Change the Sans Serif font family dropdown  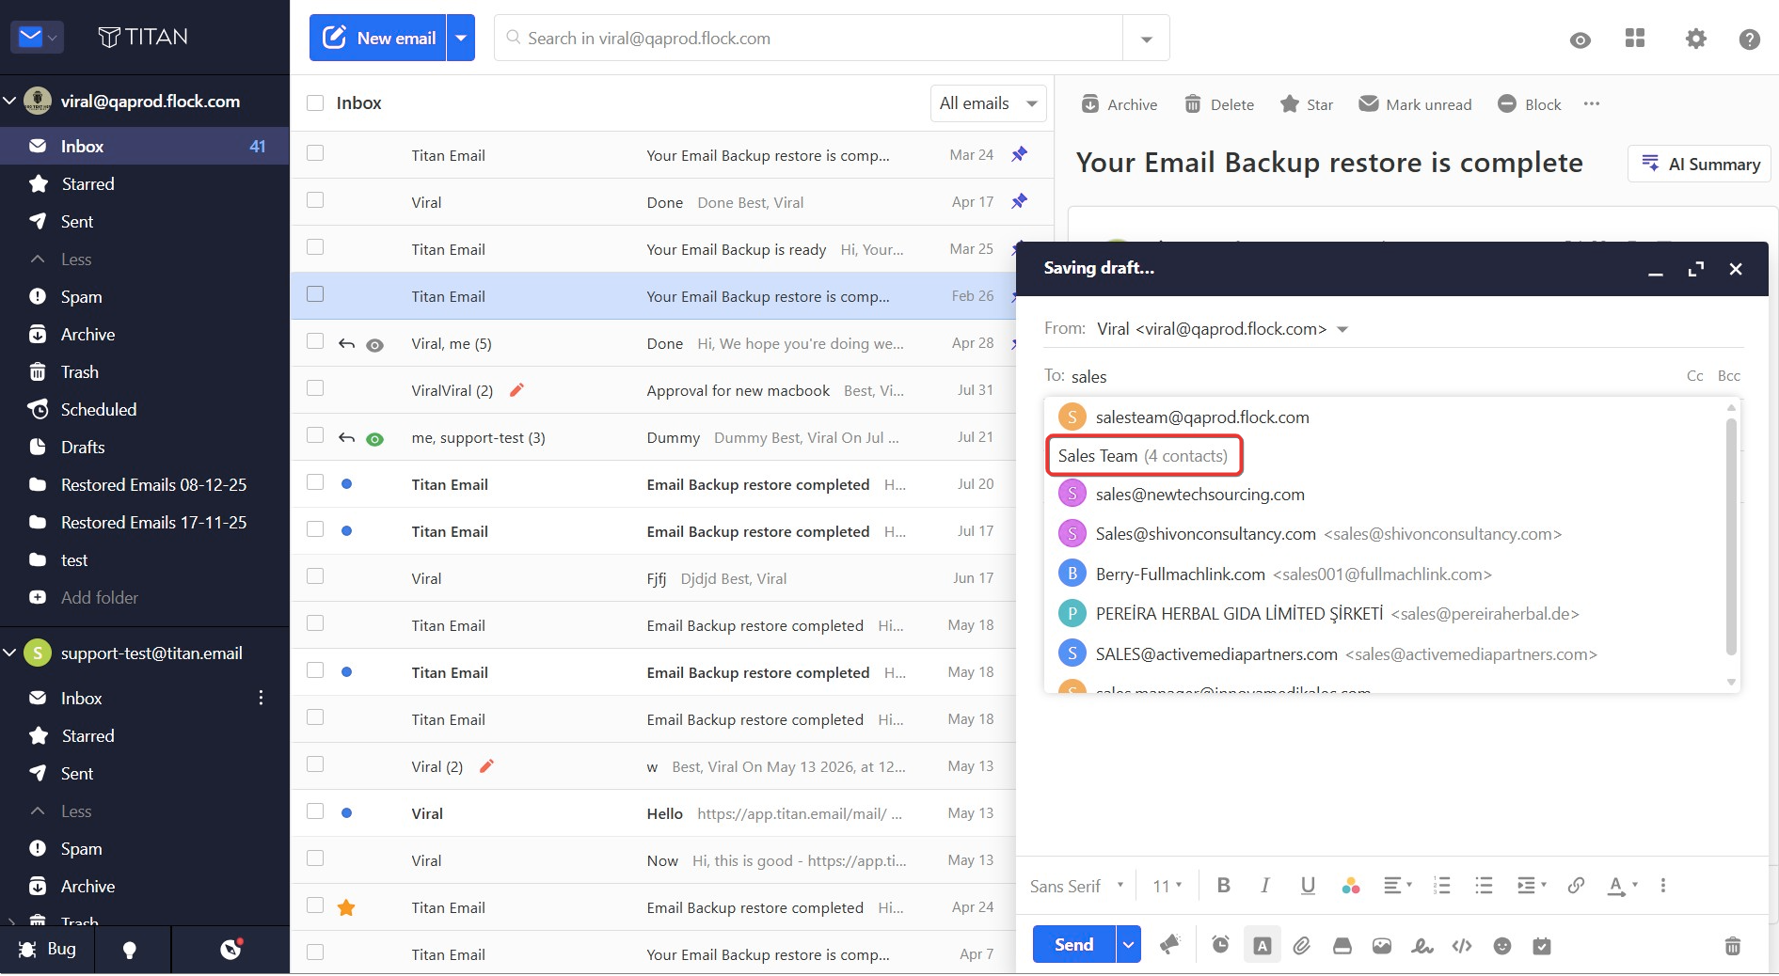click(x=1077, y=886)
